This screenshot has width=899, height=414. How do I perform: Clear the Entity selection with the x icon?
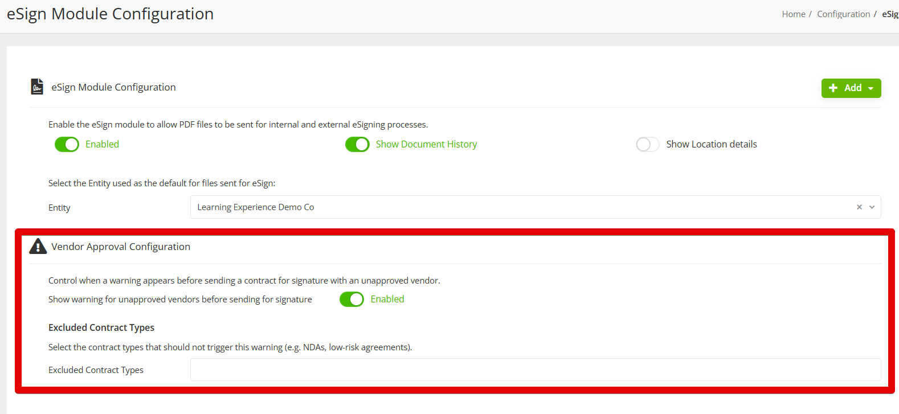tap(859, 207)
